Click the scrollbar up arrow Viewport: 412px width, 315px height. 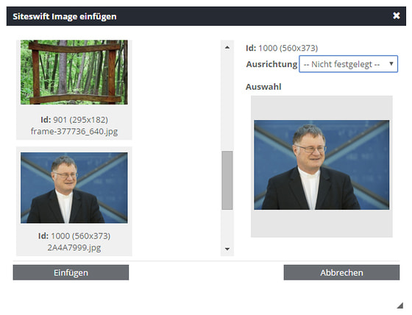tap(227, 48)
